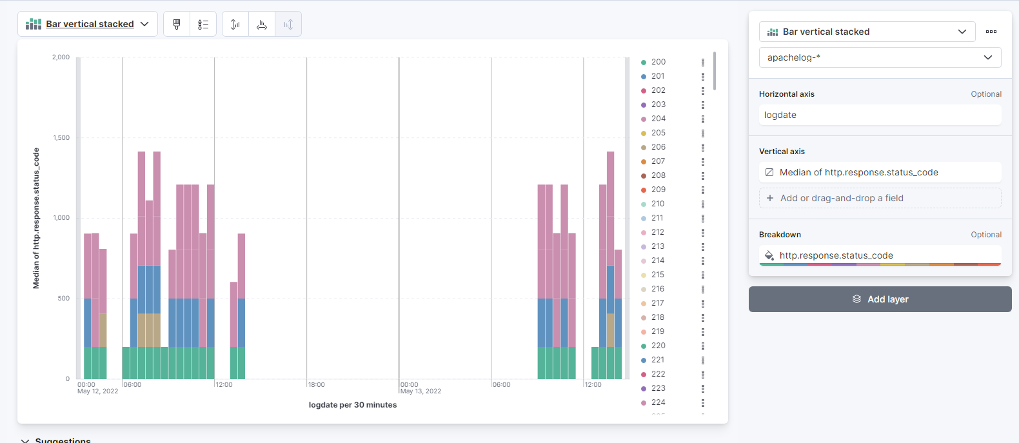Image resolution: width=1019 pixels, height=443 pixels.
Task: Edit http.response.status_code breakdown dimension
Action: click(880, 255)
